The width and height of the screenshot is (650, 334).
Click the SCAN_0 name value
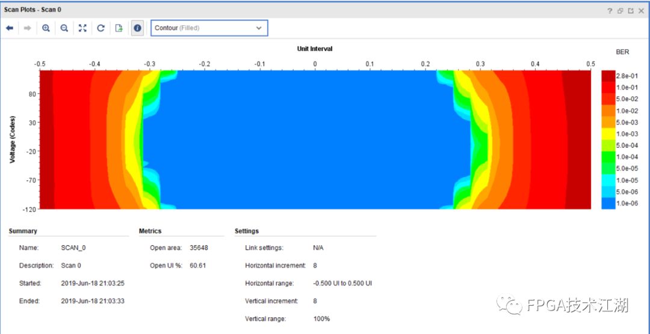coord(73,247)
